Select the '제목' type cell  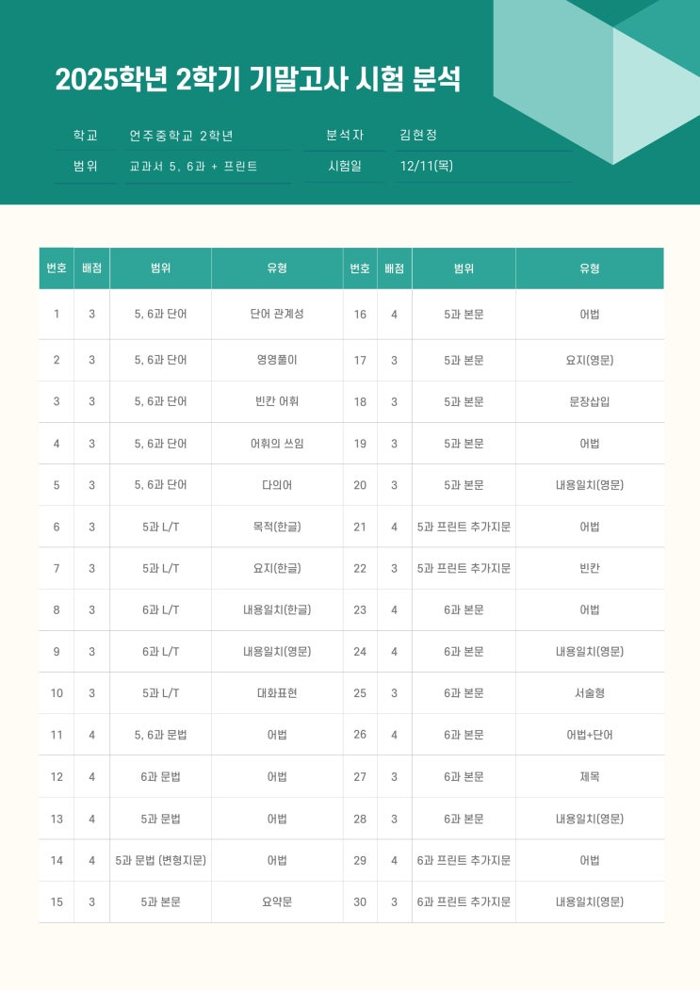pyautogui.click(x=590, y=777)
